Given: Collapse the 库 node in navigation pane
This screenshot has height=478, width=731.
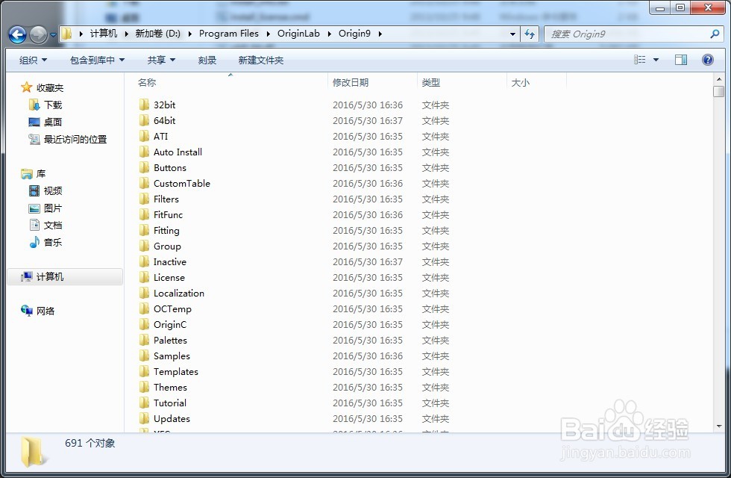Looking at the screenshot, I should 16,173.
